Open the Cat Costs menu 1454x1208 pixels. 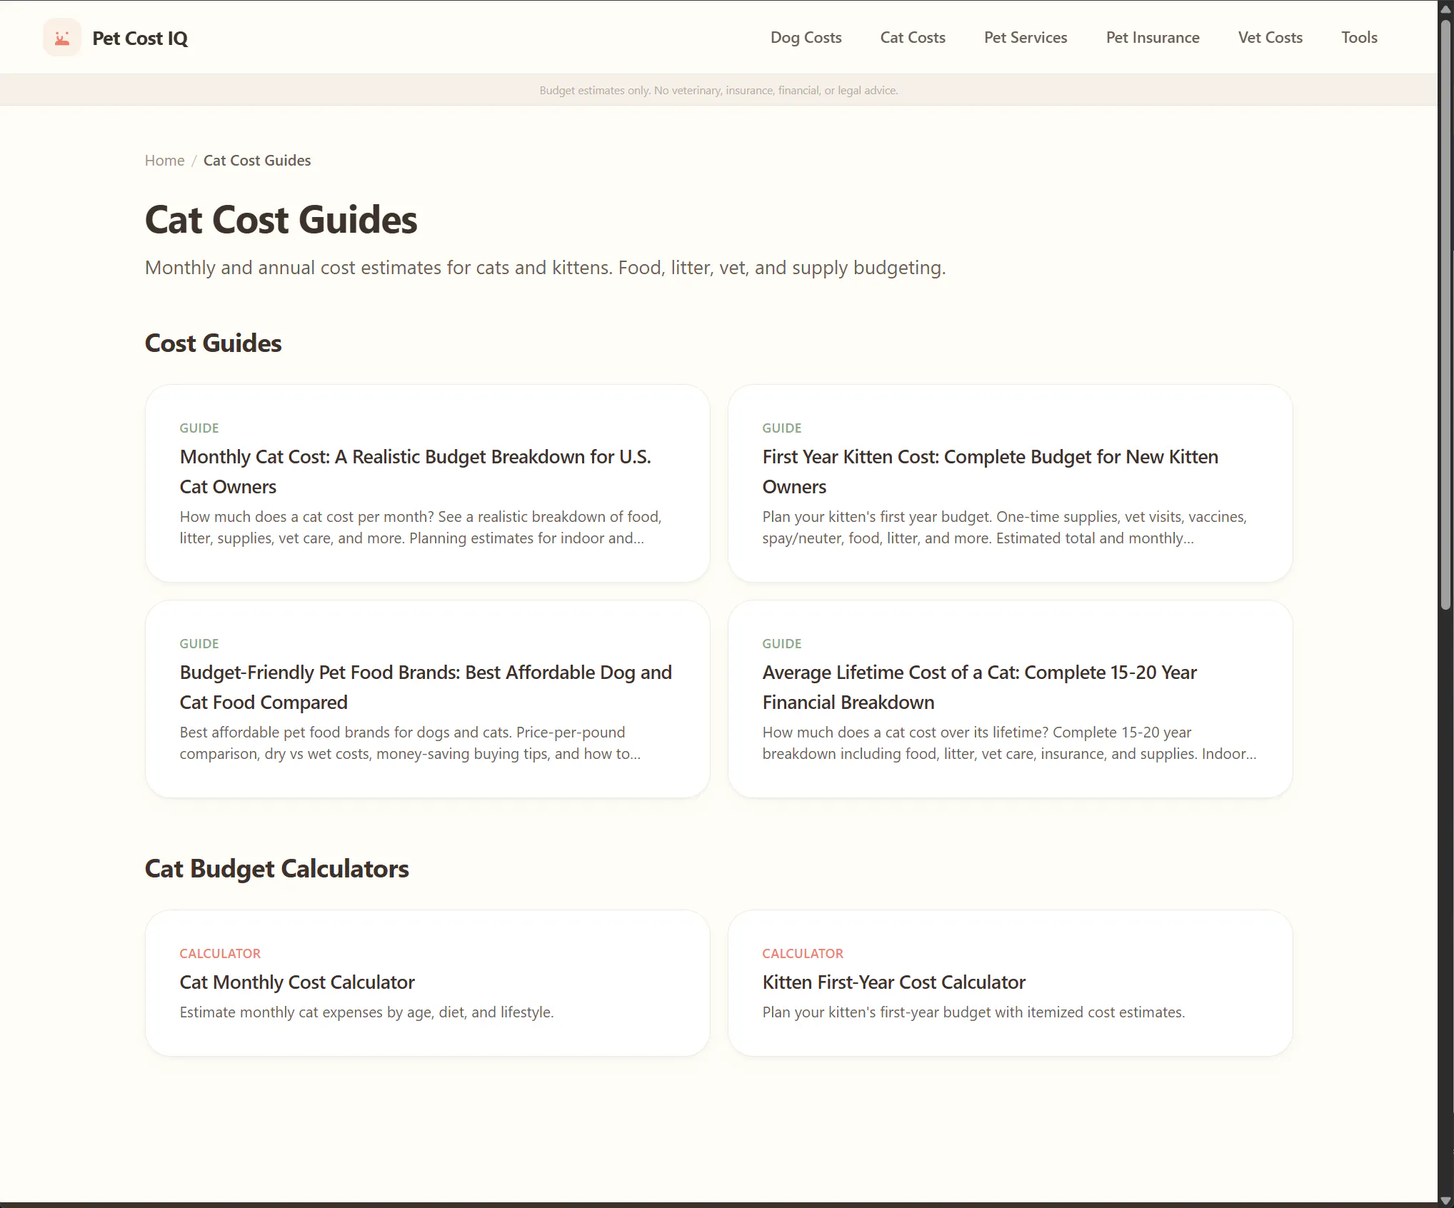click(913, 37)
